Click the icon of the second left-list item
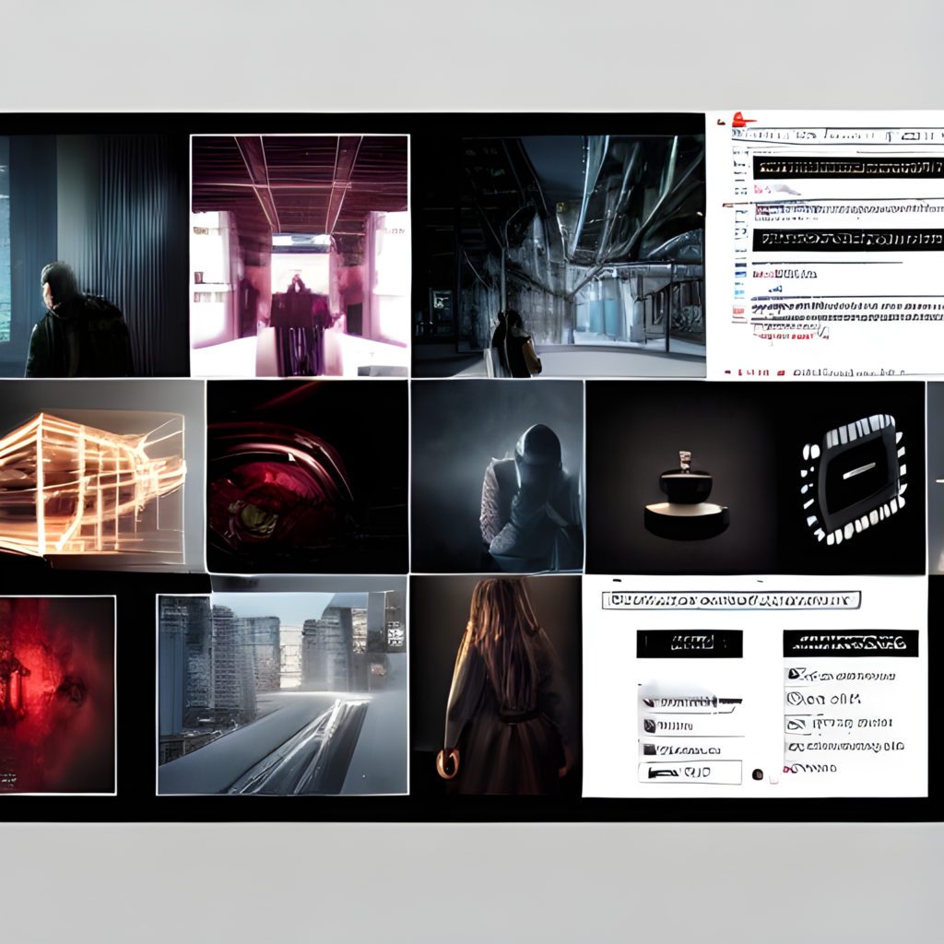 pyautogui.click(x=650, y=726)
